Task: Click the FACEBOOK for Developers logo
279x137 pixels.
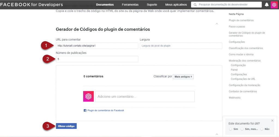Action: pos(32,5)
